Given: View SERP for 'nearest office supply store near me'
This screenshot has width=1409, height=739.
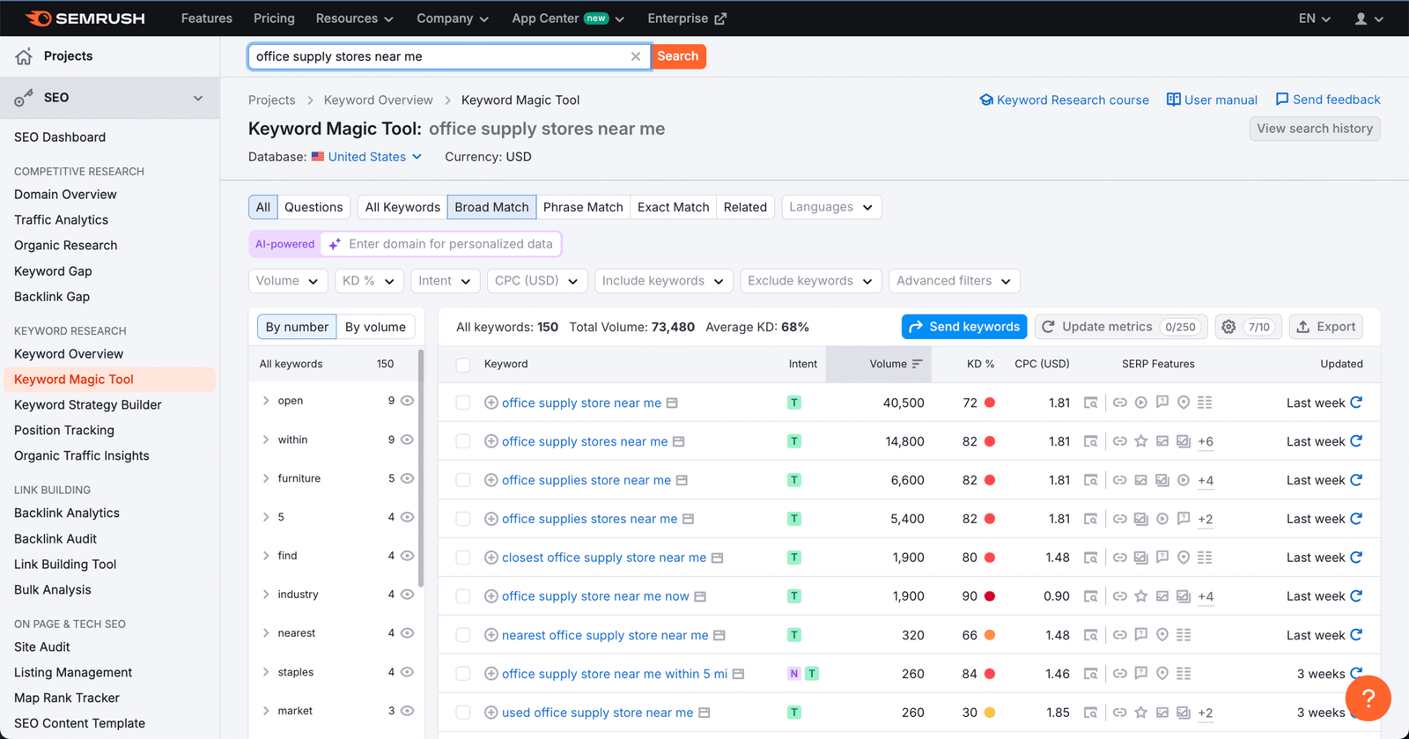Looking at the screenshot, I should 1091,635.
